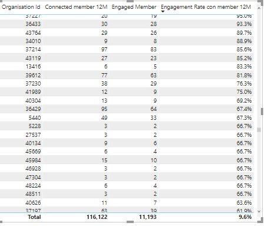This screenshot has height=226, width=265.
Task: Sort by Organisation Id column header
Action: click(x=21, y=7)
